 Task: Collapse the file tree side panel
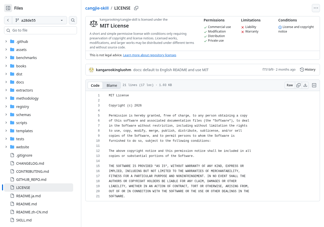click(x=8, y=8)
